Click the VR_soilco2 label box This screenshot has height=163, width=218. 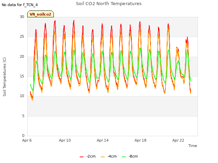tap(41, 14)
